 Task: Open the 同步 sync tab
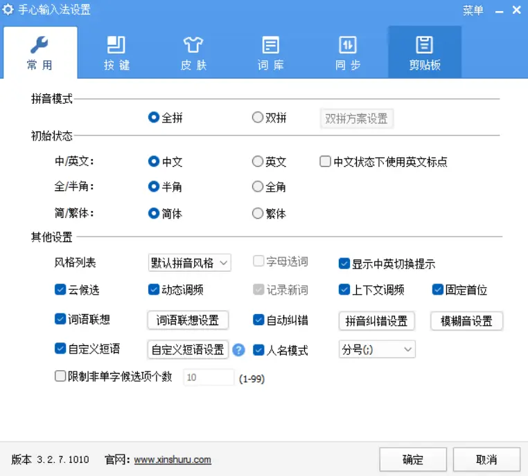348,53
